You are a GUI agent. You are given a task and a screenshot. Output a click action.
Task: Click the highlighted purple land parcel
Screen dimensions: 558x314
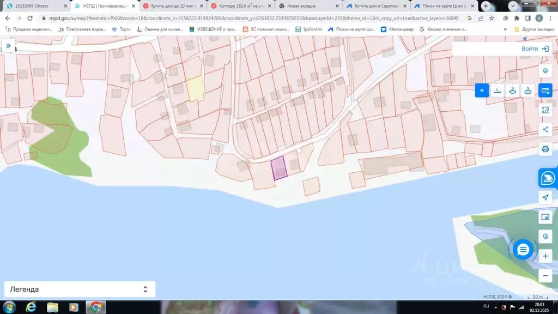(279, 168)
